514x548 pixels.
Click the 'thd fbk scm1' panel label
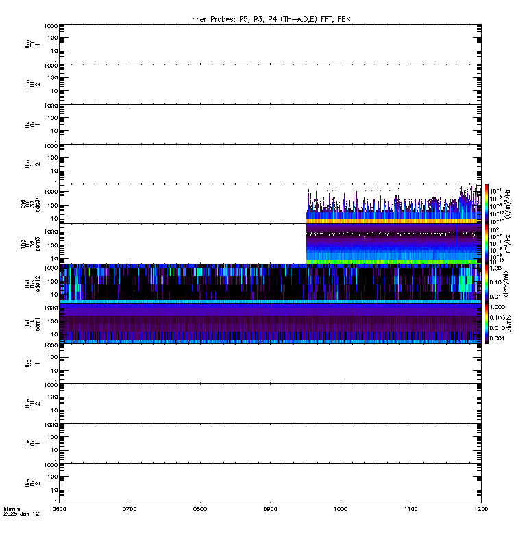pos(32,323)
